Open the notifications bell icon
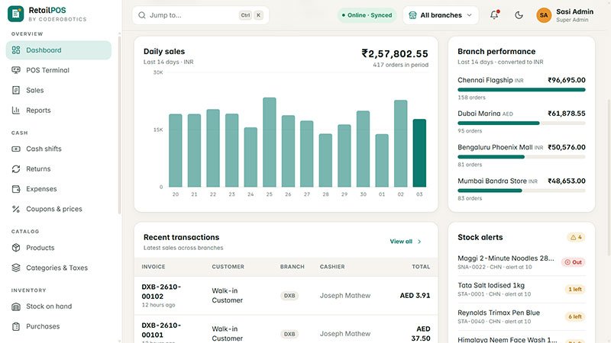Image resolution: width=611 pixels, height=343 pixels. [494, 15]
